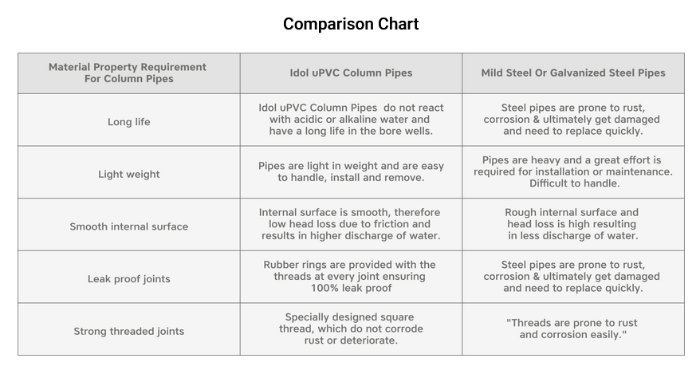Select the 'Rubber rings are provided' cell
Screen dimensions: 700x366
point(351,276)
